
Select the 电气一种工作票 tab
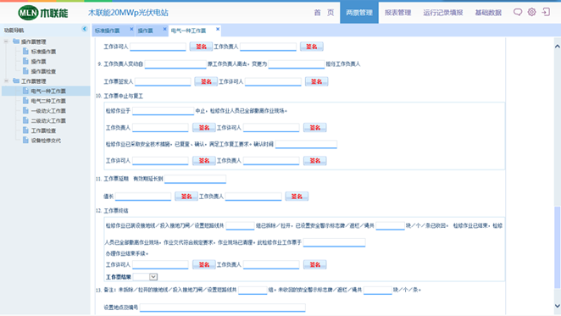(188, 30)
